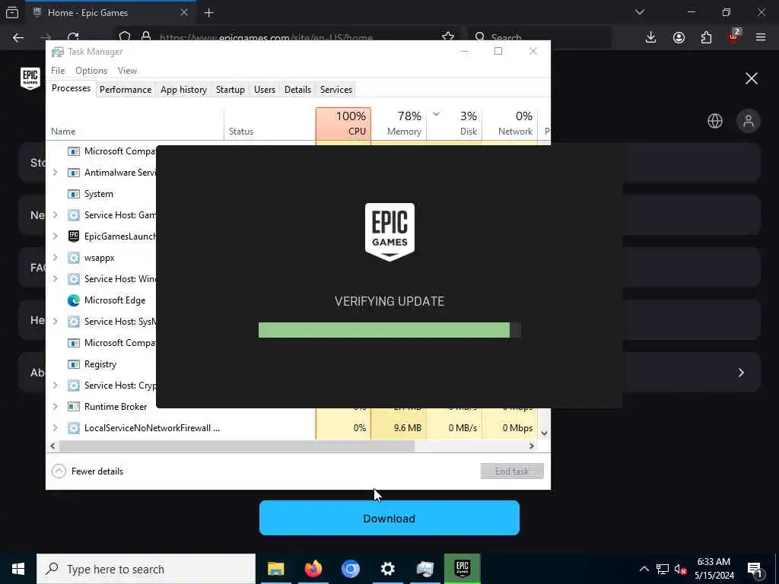779x584 pixels.
Task: Go back with the Firefox back arrow
Action: coord(18,37)
